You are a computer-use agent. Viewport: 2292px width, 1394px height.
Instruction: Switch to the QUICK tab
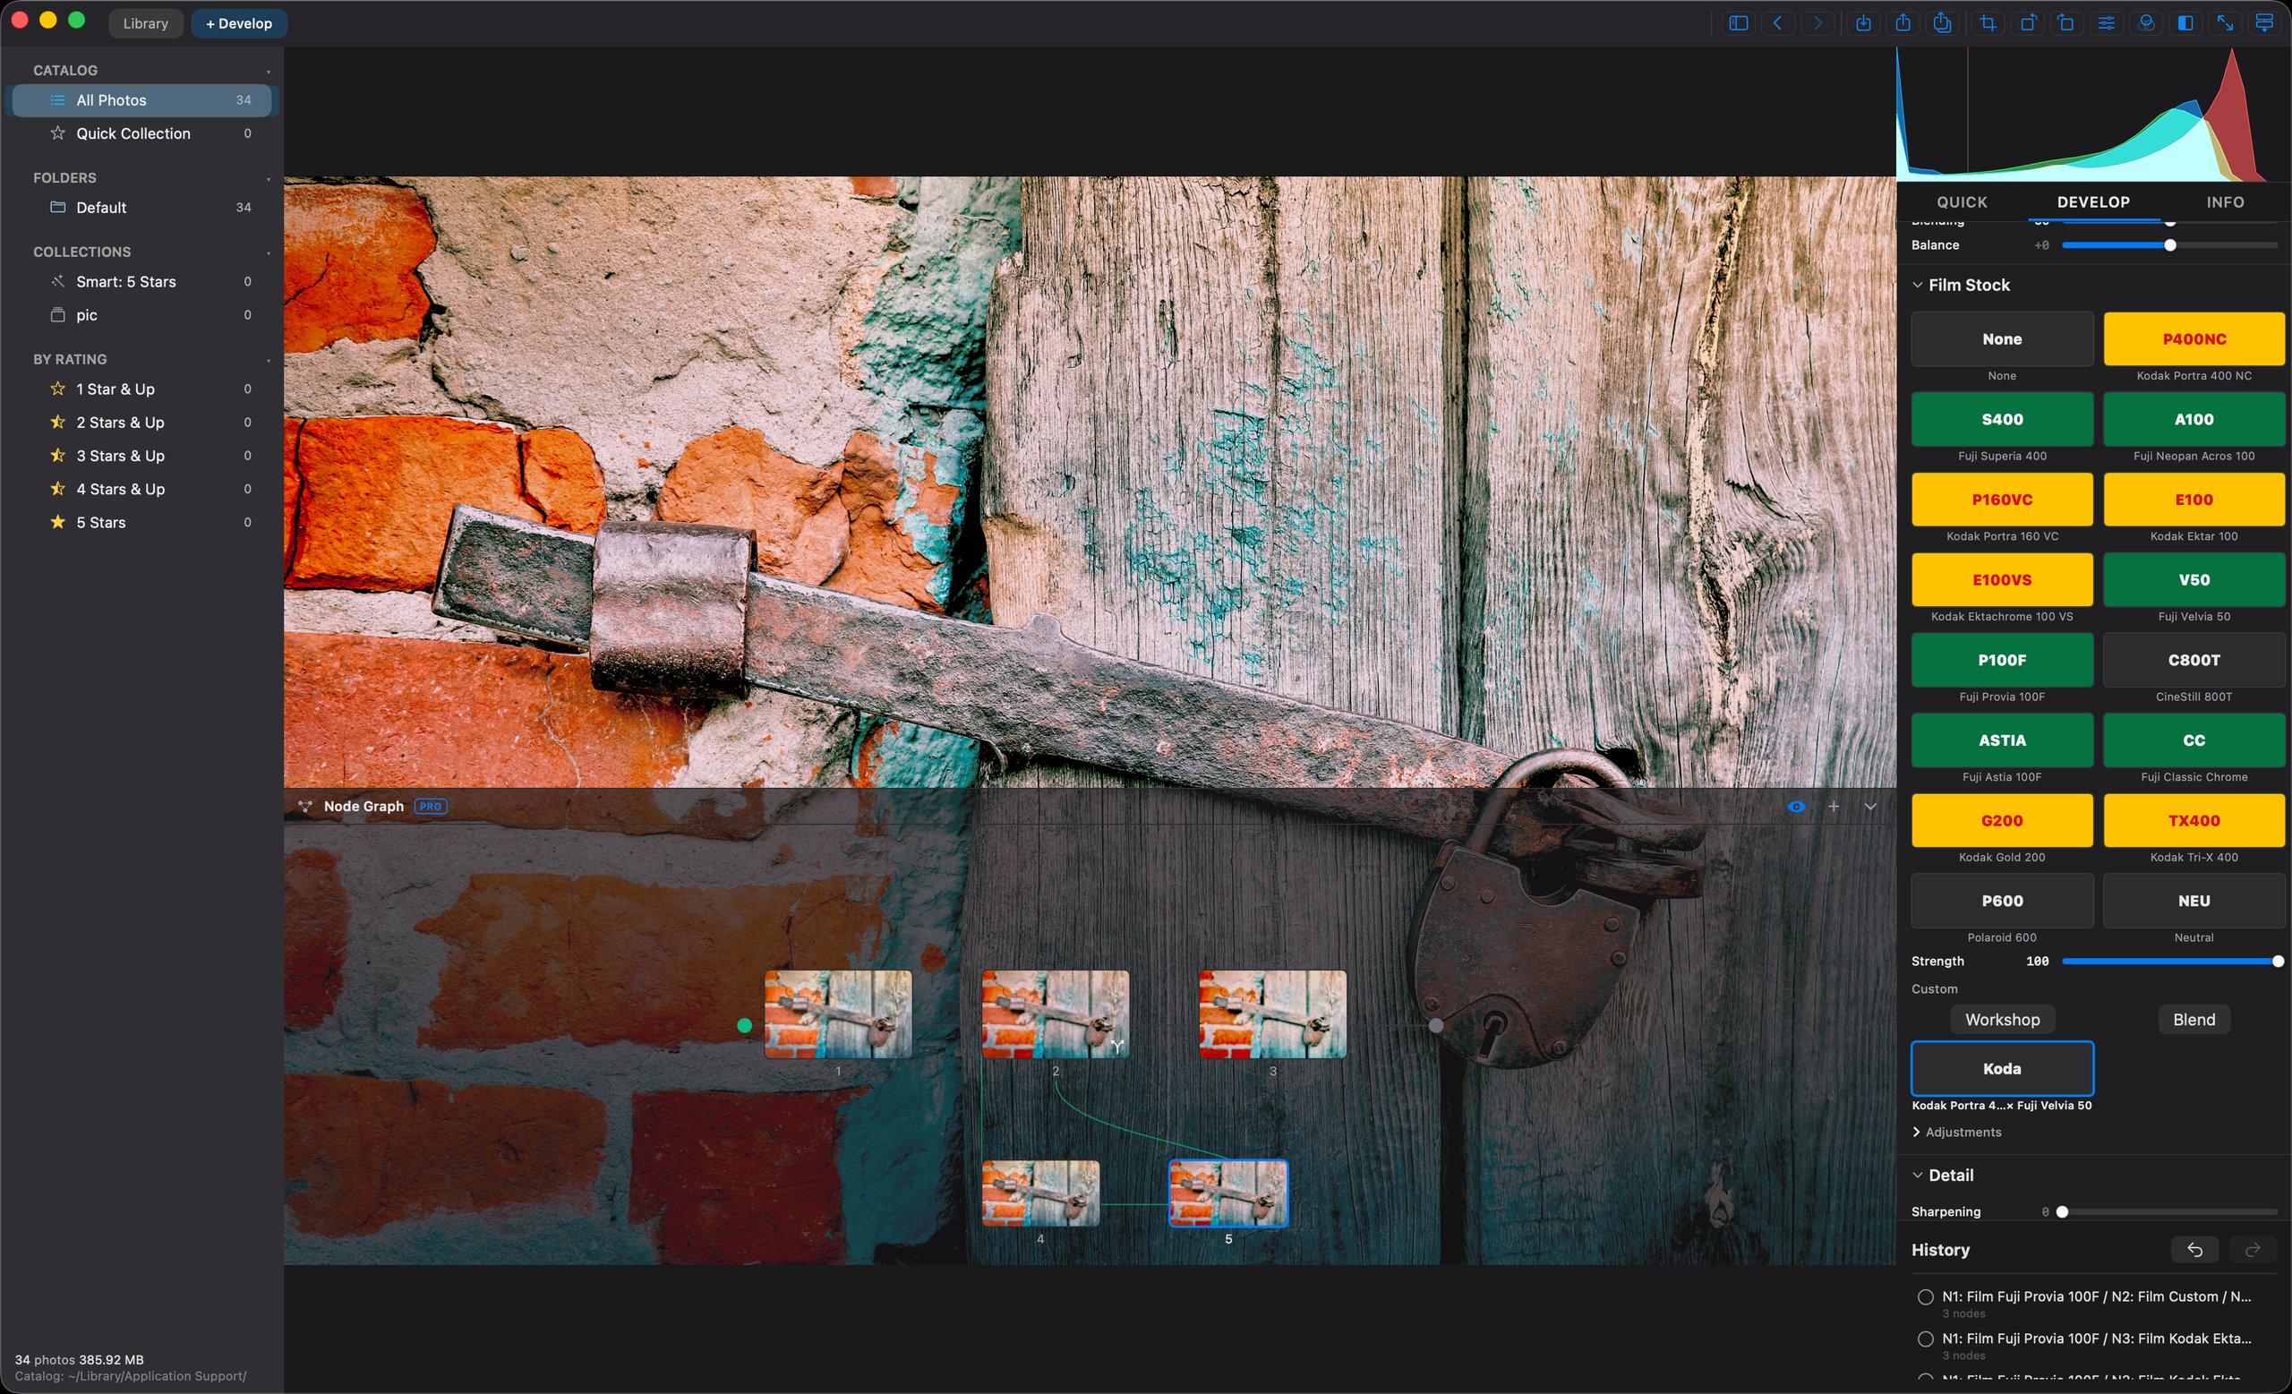coord(1962,201)
